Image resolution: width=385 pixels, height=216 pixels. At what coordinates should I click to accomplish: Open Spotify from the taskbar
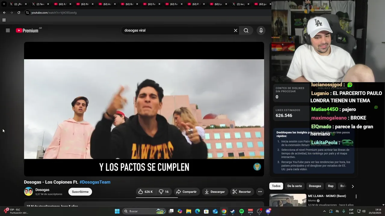[x=242, y=211]
